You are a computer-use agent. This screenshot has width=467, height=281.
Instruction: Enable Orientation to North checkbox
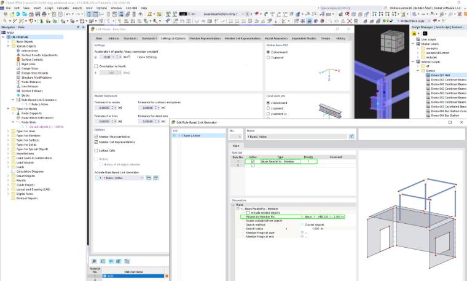click(x=96, y=66)
